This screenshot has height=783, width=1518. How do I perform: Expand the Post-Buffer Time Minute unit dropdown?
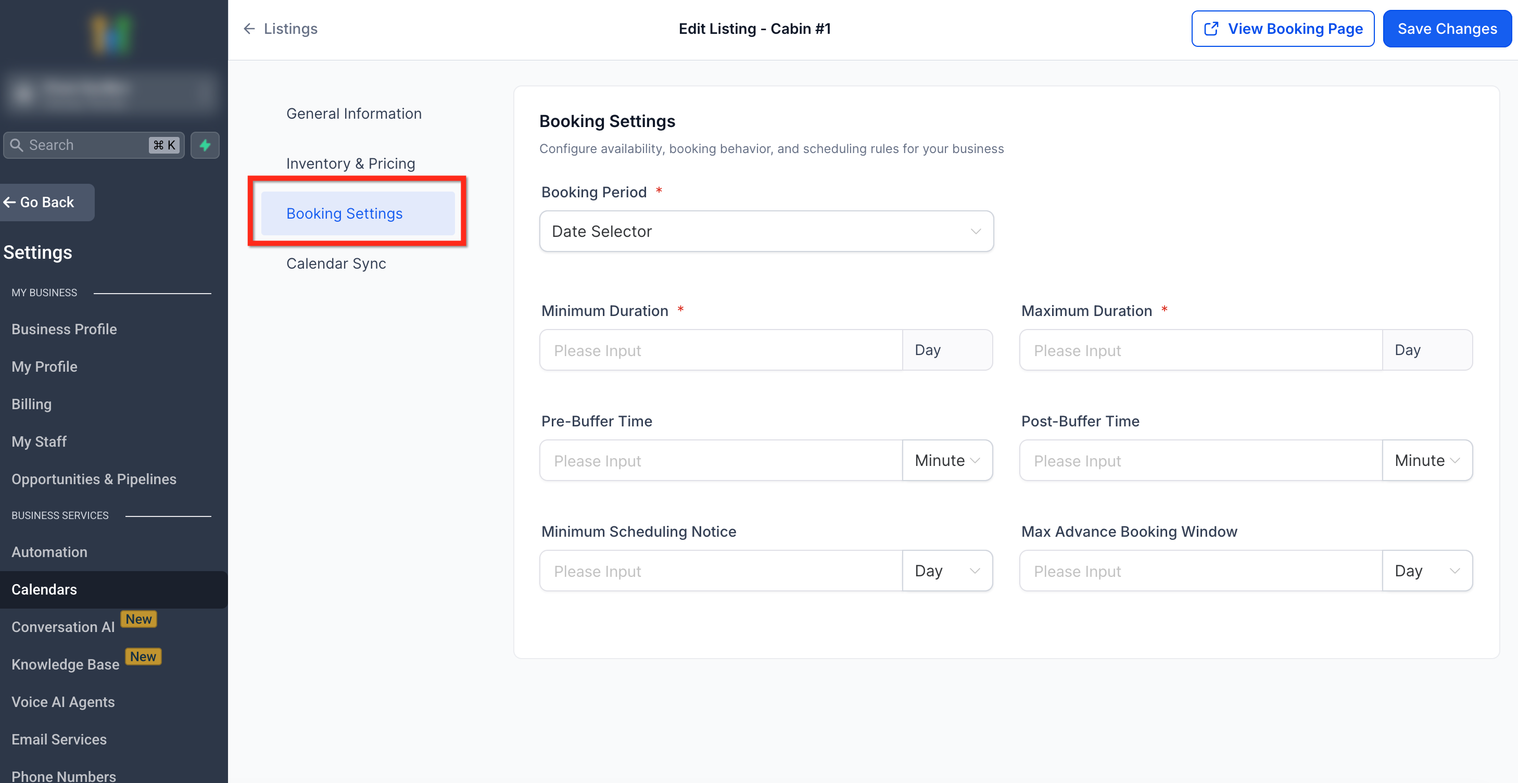1427,461
